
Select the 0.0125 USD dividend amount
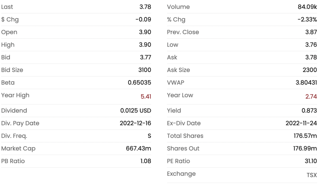[136, 111]
